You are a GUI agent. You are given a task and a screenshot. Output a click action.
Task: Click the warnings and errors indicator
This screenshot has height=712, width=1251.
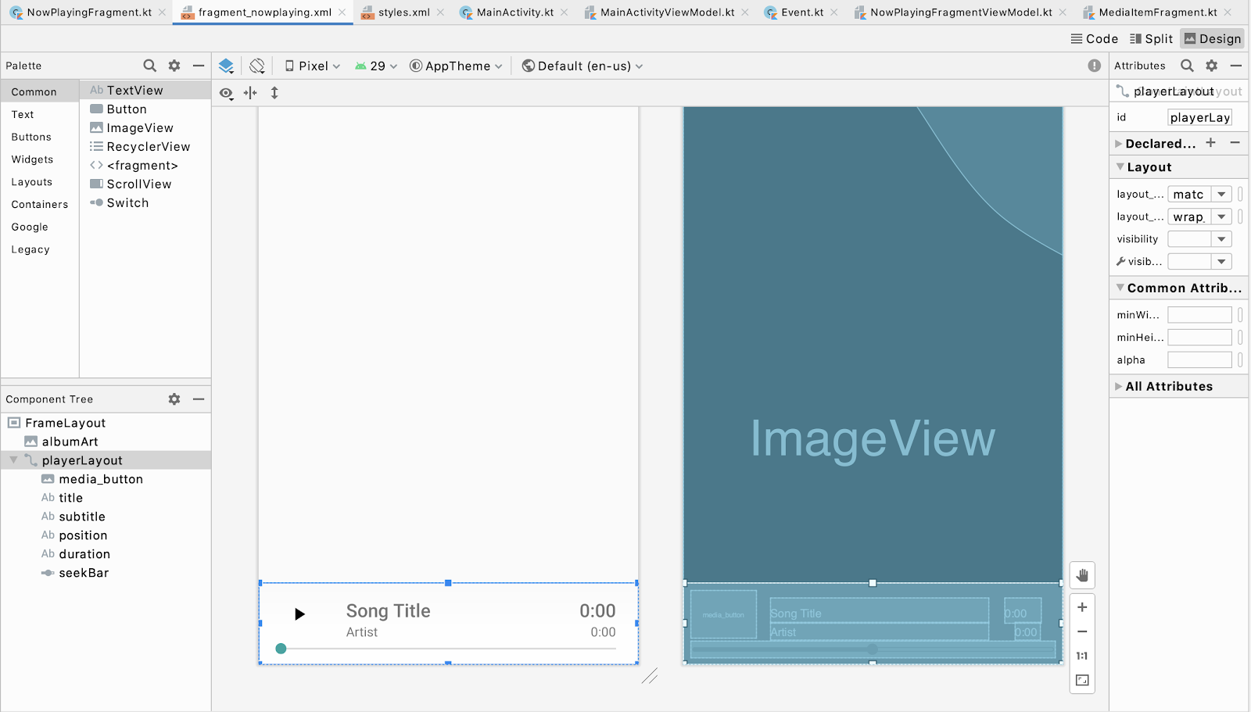(1094, 66)
